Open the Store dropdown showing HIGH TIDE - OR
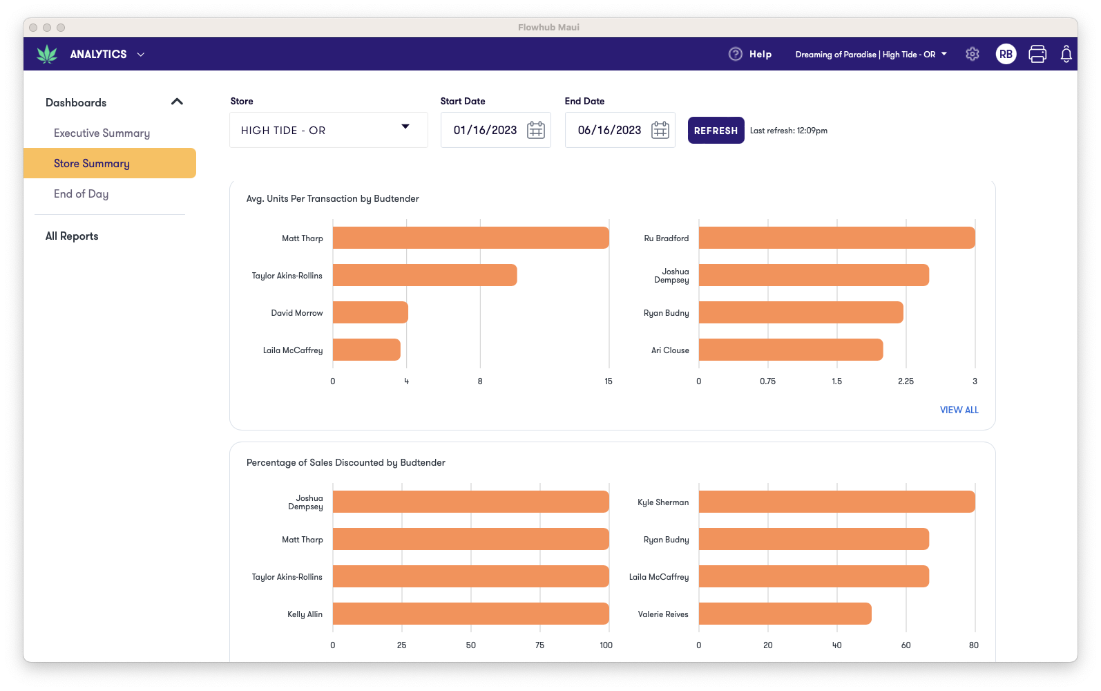 [329, 130]
